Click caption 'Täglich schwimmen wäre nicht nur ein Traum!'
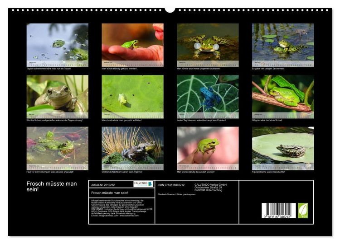Viewport: 340px width, 244px height. point(49,69)
